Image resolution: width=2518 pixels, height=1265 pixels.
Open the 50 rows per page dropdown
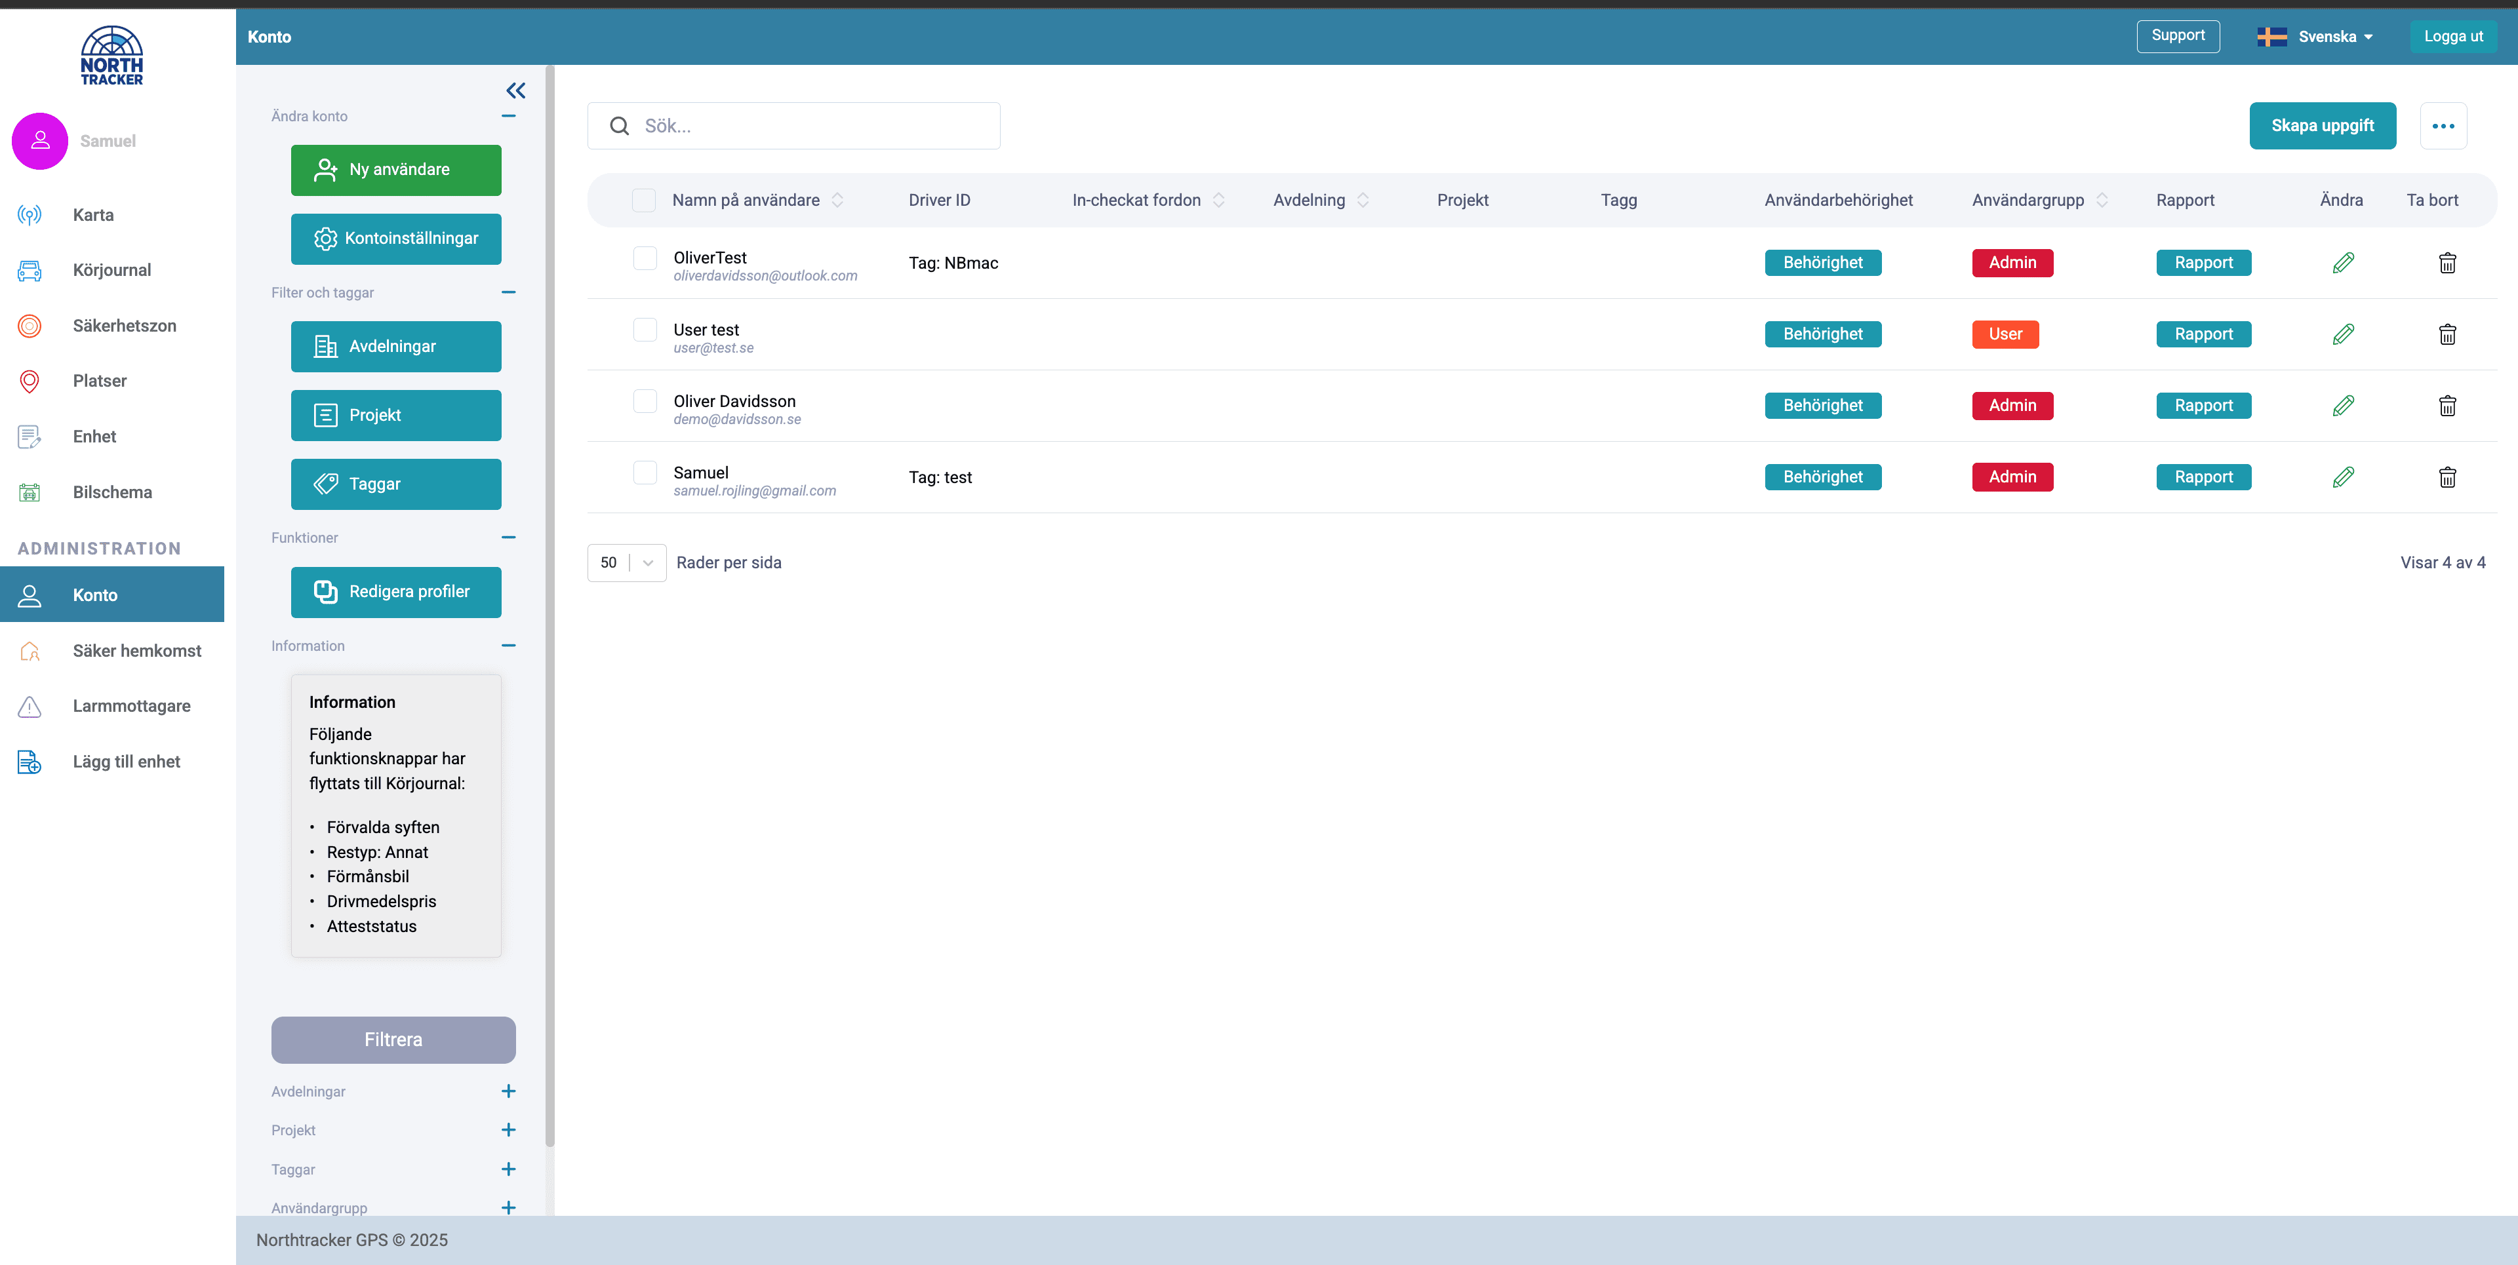(x=627, y=562)
